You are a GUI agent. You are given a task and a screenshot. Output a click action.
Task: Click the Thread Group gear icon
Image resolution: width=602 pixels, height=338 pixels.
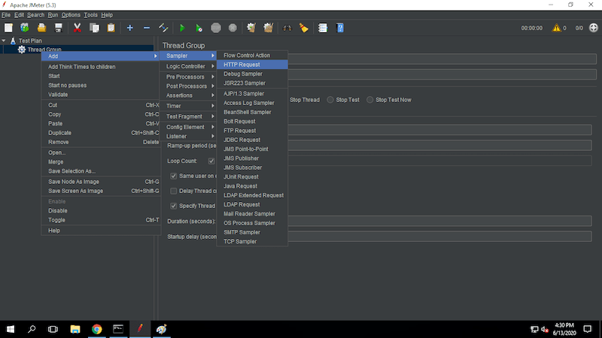[x=22, y=50]
